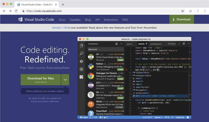This screenshot has width=209, height=122.
Task: Click the master branch indicator
Action: tap(84, 117)
